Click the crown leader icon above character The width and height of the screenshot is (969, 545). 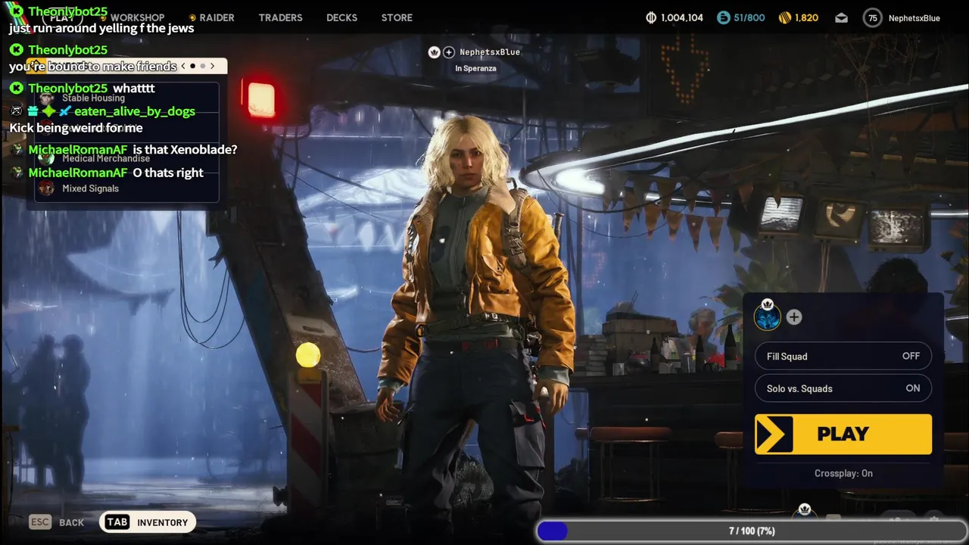coord(434,52)
